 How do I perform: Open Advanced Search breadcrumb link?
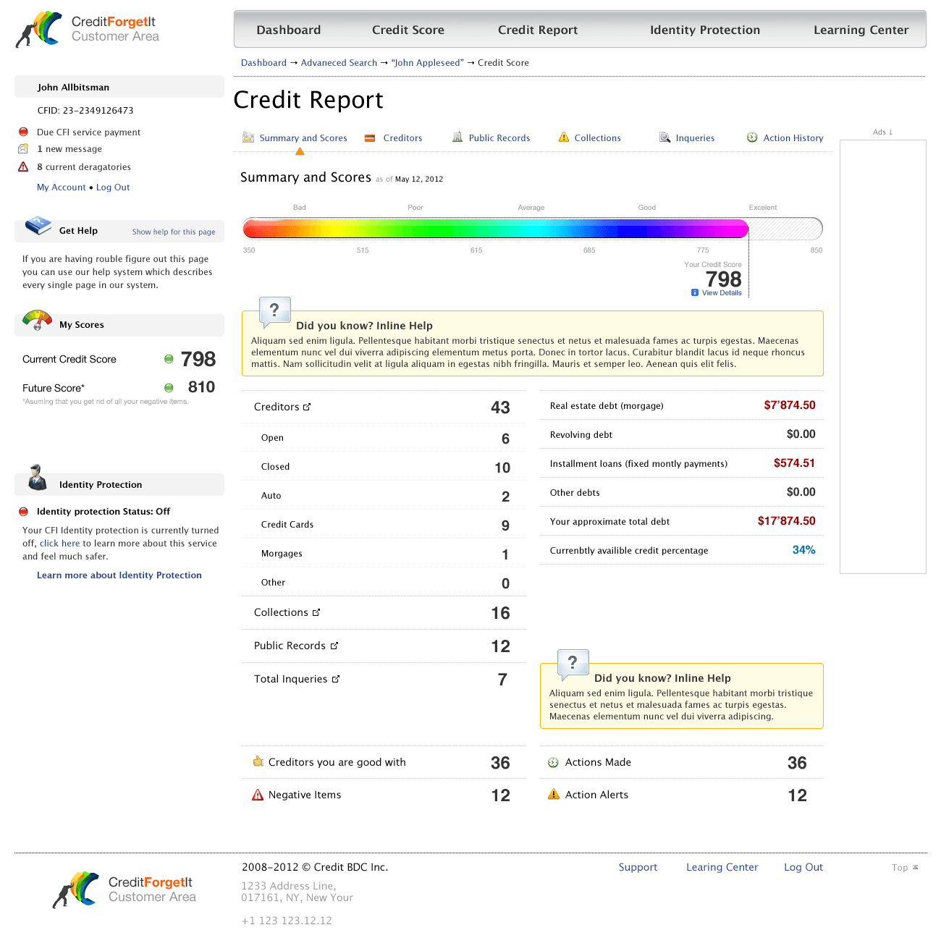pyautogui.click(x=339, y=63)
